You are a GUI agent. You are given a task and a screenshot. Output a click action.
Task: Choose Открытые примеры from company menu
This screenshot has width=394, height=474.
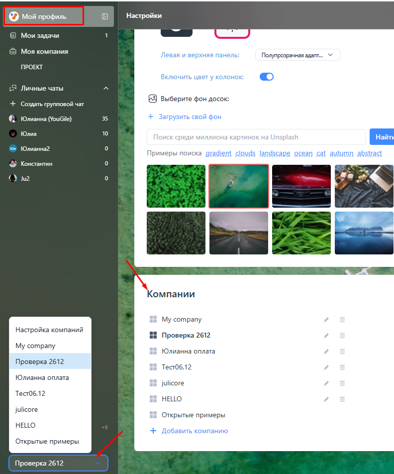[x=47, y=441]
